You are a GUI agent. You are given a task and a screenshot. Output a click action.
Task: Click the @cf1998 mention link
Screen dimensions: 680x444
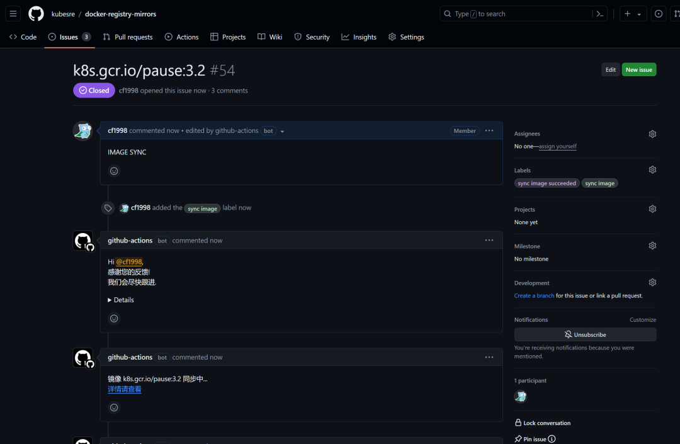(129, 262)
